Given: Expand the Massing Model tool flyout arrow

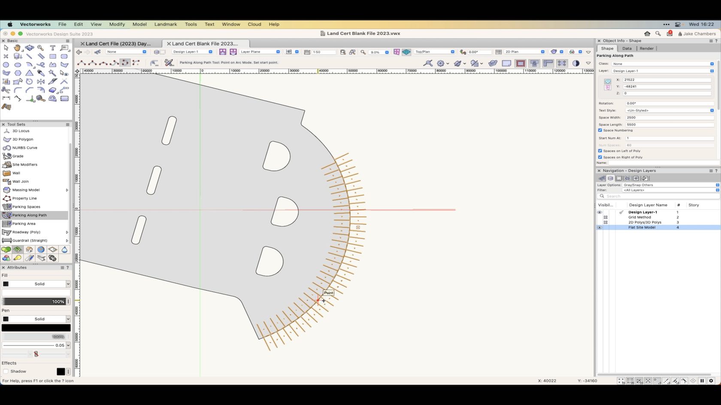Looking at the screenshot, I should tap(67, 190).
